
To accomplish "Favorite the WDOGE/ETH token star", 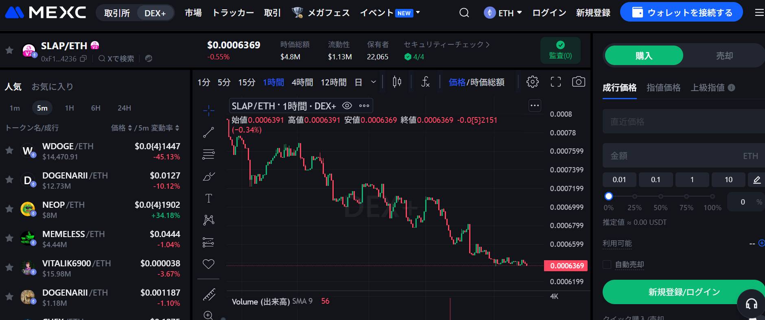I will pyautogui.click(x=9, y=150).
